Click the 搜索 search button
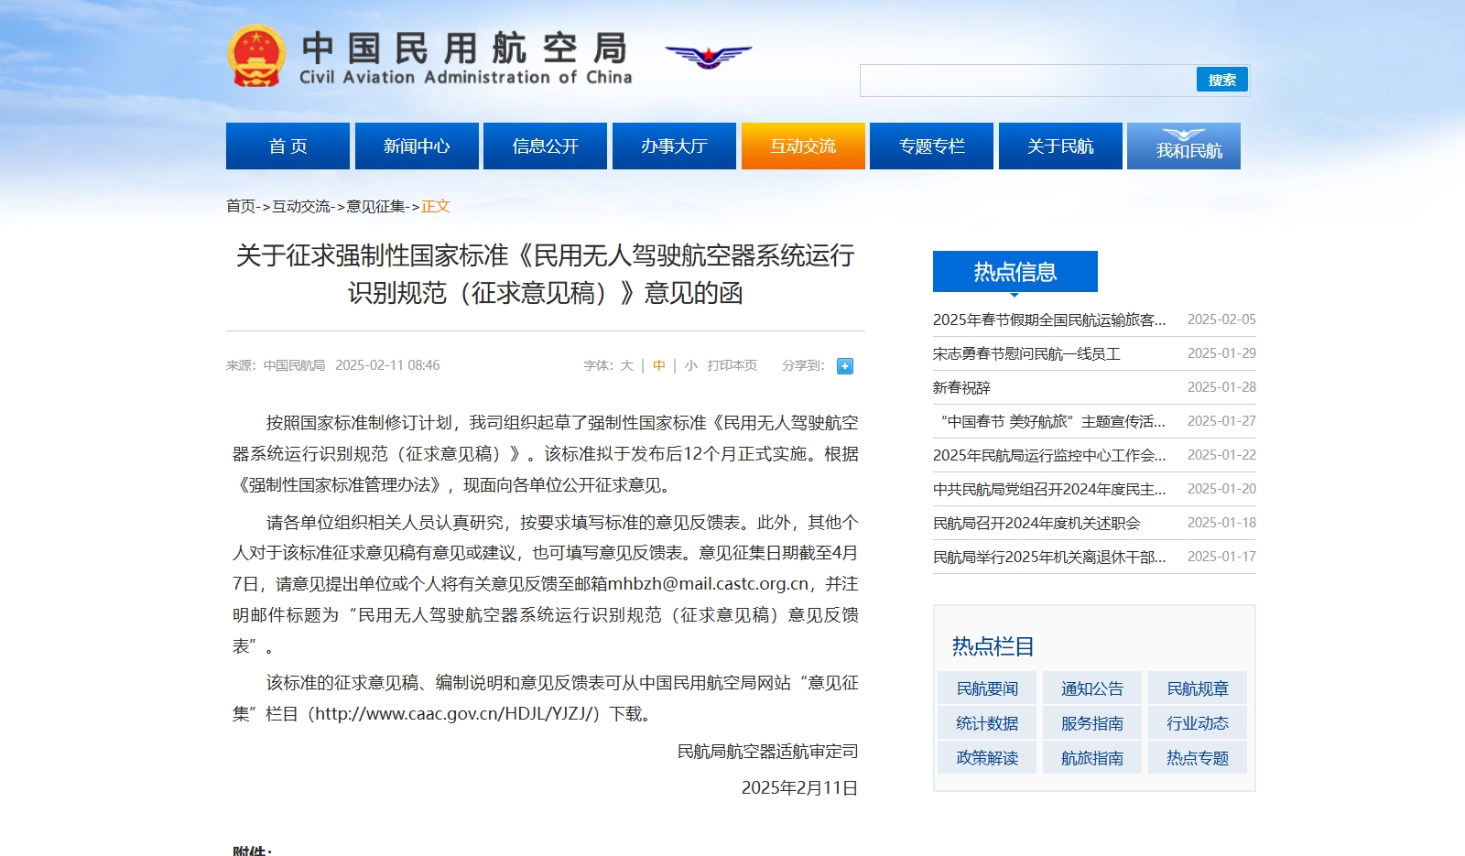This screenshot has height=856, width=1465. click(x=1221, y=81)
